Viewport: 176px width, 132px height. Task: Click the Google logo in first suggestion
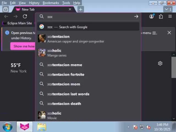[42, 27]
